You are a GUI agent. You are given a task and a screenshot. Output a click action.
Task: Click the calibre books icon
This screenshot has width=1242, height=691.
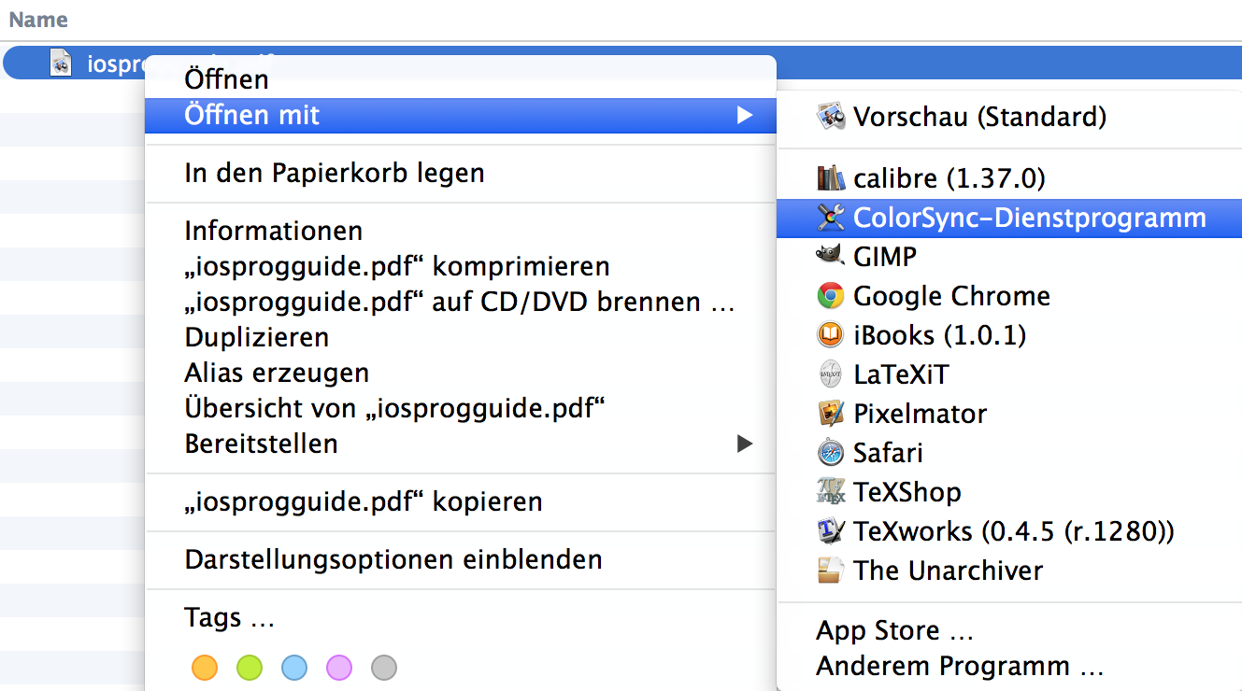coord(831,177)
